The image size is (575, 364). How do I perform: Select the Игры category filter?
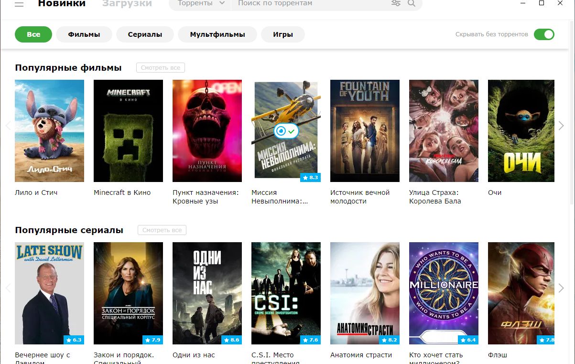point(283,34)
